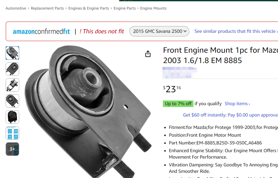Click See similar products that fit this vehicle

click(236, 31)
